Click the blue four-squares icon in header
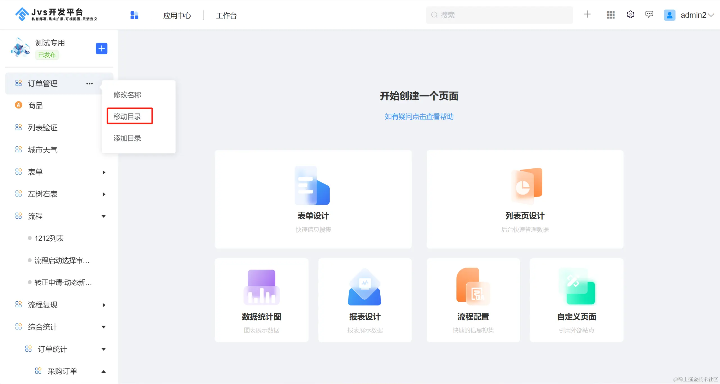 pyautogui.click(x=134, y=15)
